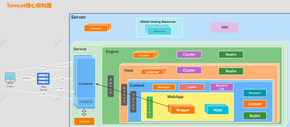This screenshot has width=290, height=127.
Task: Click the Connector label in Service
Action: click(x=86, y=84)
